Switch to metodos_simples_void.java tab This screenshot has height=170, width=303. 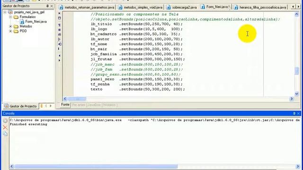point(141,8)
